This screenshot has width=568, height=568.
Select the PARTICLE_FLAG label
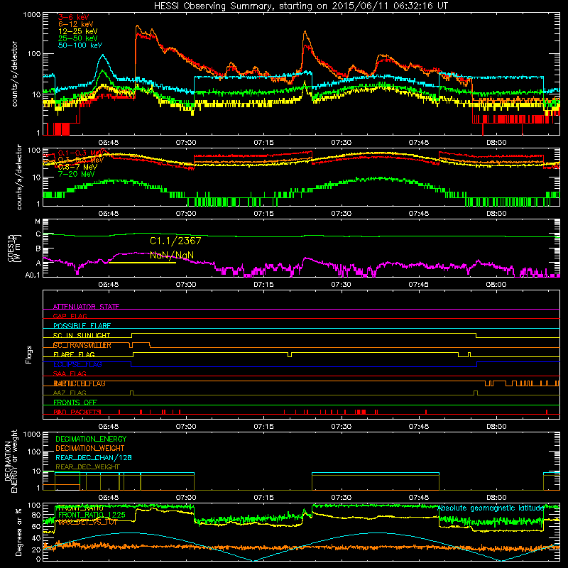click(x=80, y=383)
